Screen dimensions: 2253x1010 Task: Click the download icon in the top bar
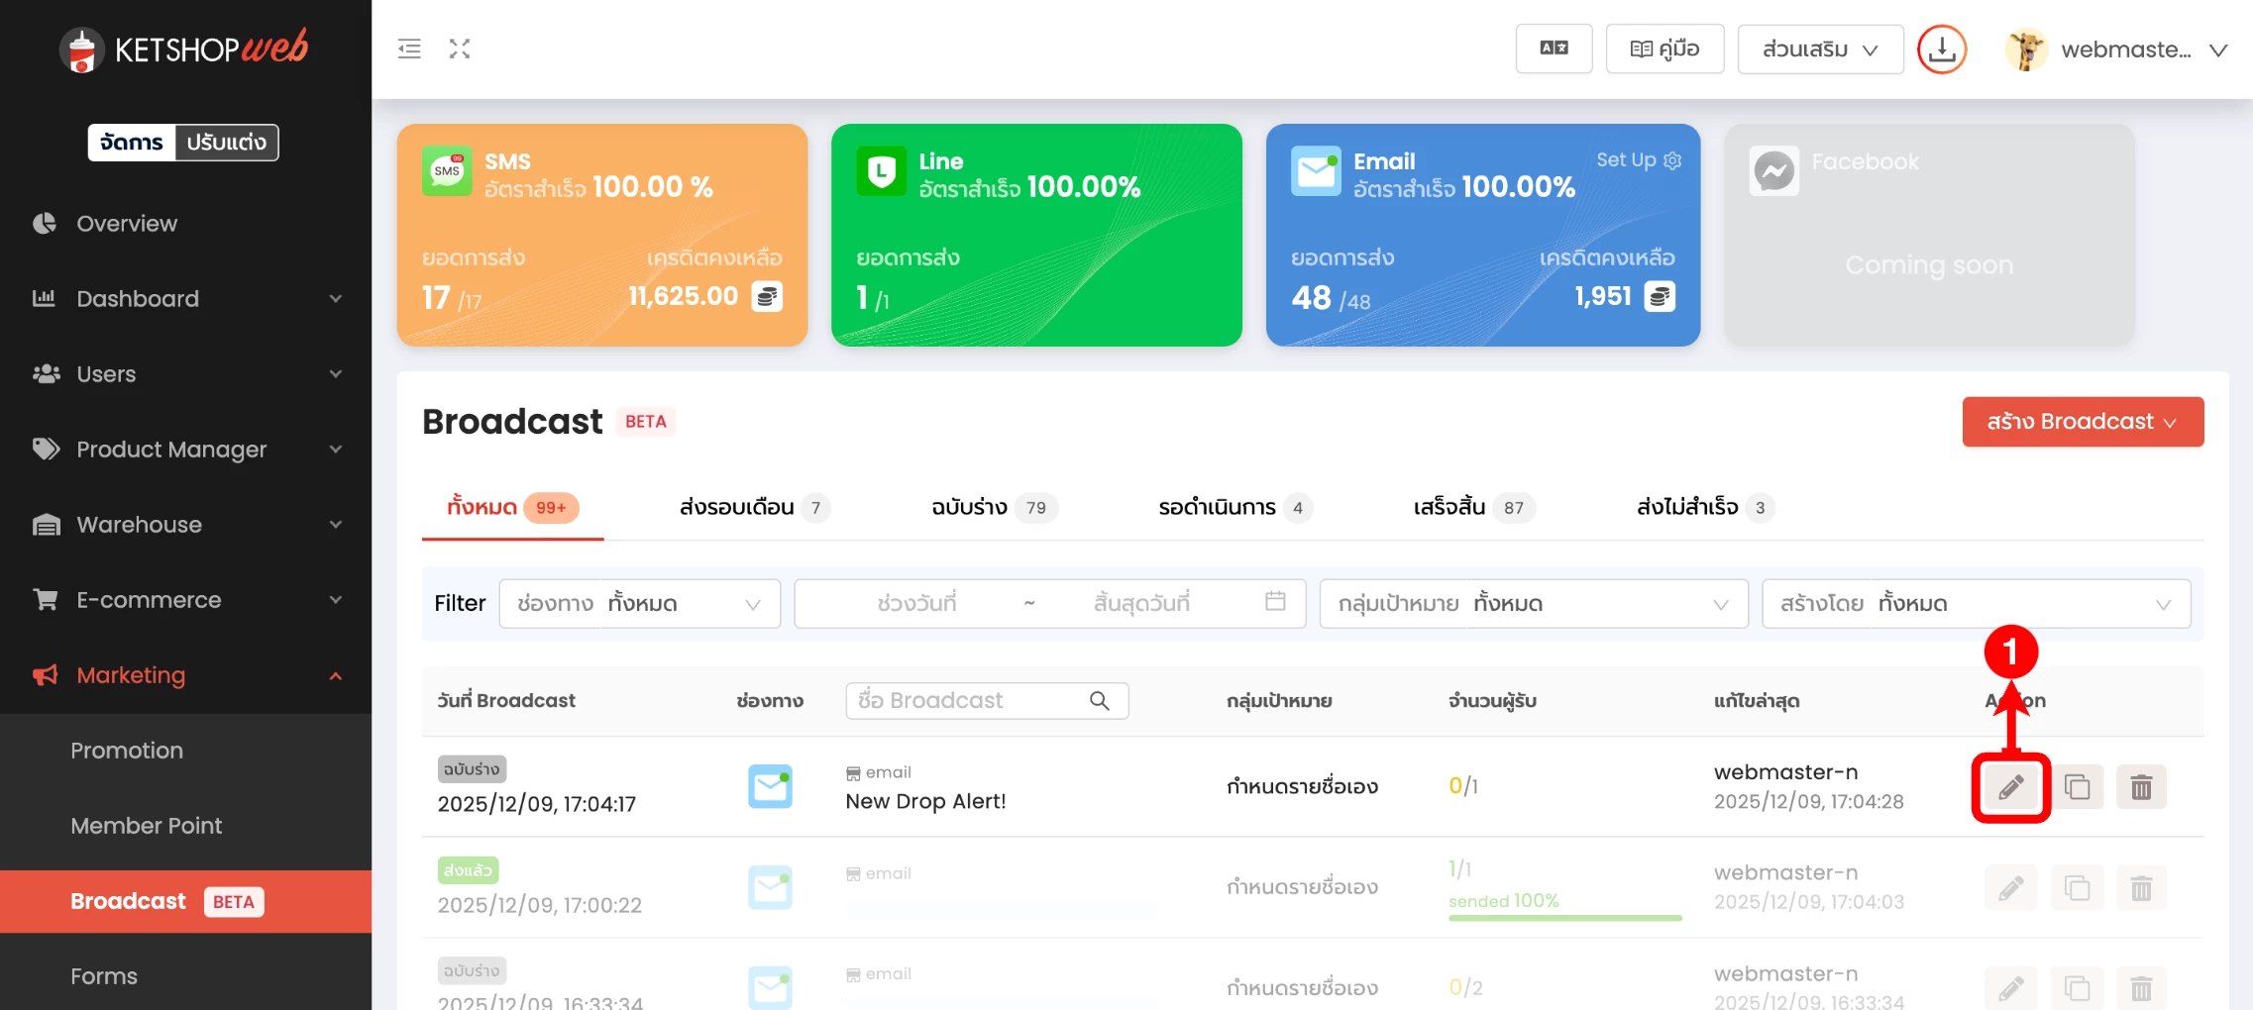[x=1942, y=50]
